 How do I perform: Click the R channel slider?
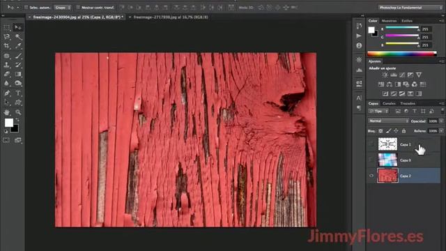click(x=402, y=28)
